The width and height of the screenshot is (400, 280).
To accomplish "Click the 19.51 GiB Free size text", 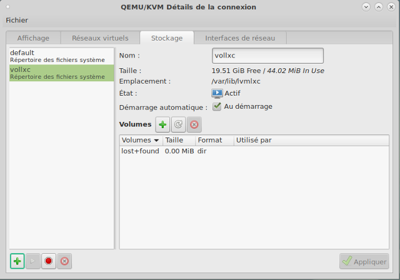I will point(236,71).
